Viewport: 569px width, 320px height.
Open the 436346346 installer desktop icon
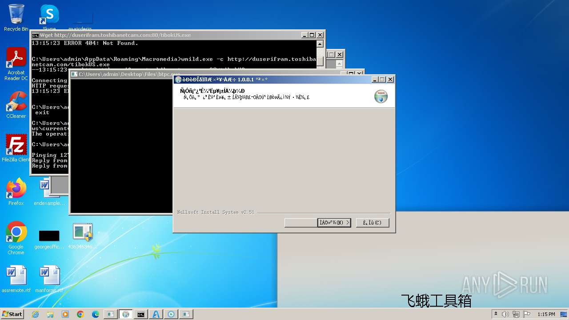tap(83, 236)
